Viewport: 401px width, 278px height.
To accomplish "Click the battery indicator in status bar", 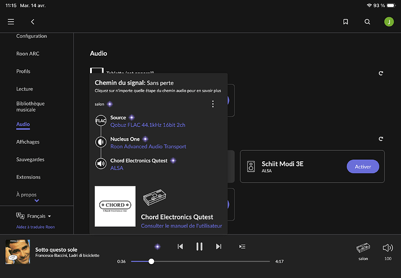I will [391, 5].
